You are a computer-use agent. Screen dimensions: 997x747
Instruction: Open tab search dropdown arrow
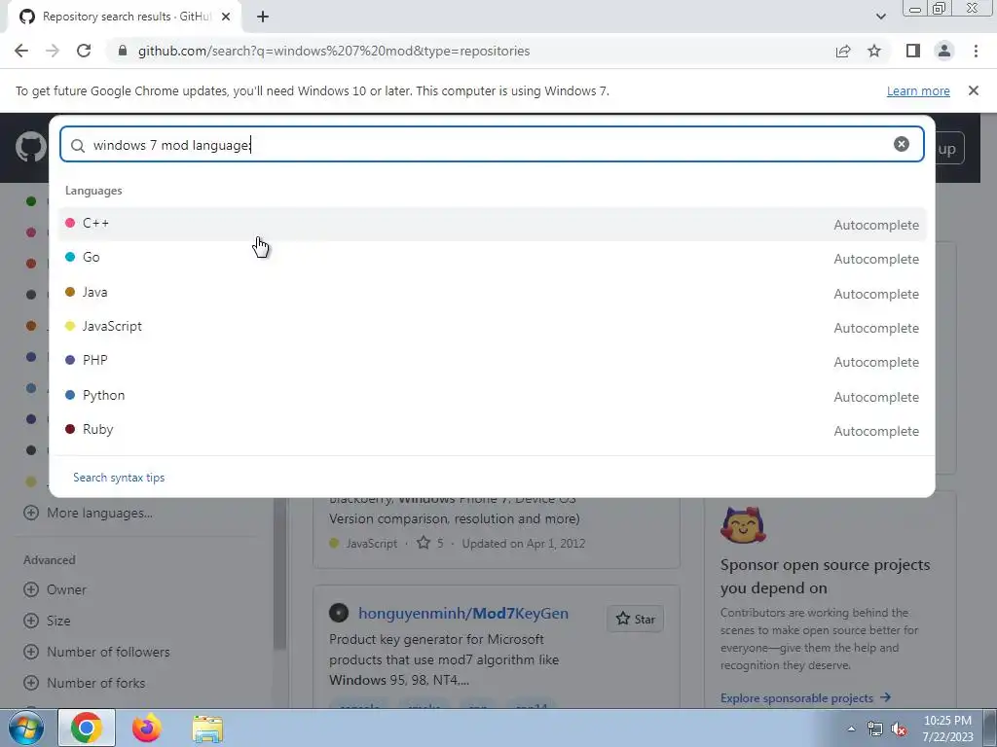click(x=880, y=17)
